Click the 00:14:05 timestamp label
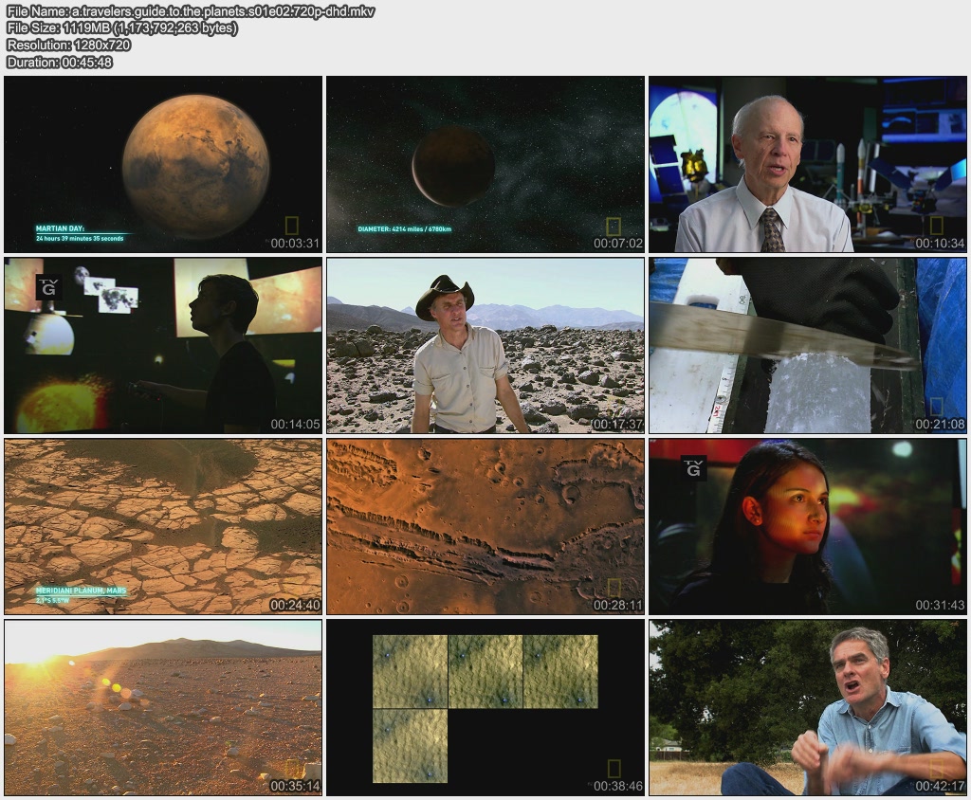The image size is (971, 800). [x=295, y=424]
